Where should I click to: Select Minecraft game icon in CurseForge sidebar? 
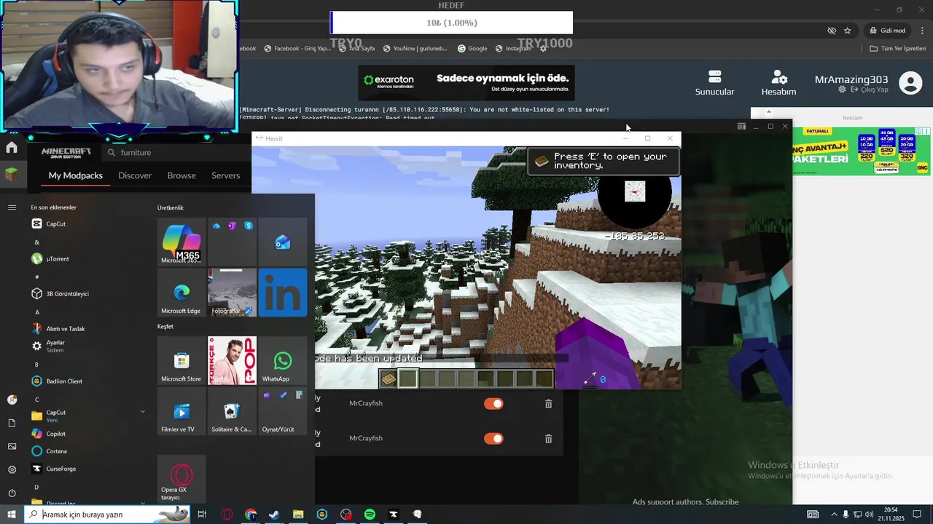[x=12, y=175]
